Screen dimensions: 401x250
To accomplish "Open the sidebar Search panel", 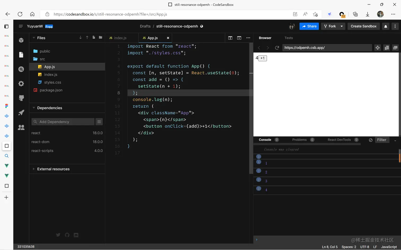I will [21, 69].
